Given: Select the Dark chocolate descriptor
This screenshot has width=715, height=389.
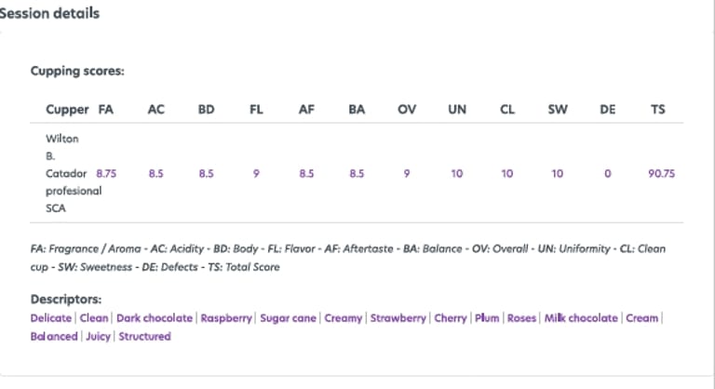Looking at the screenshot, I should [155, 318].
